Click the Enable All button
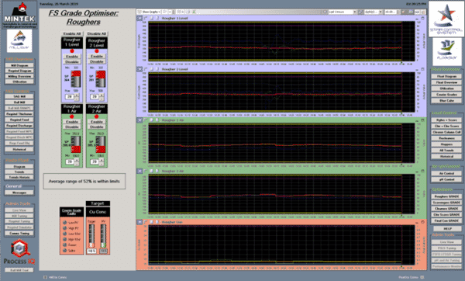The width and height of the screenshot is (465, 281). (72, 33)
